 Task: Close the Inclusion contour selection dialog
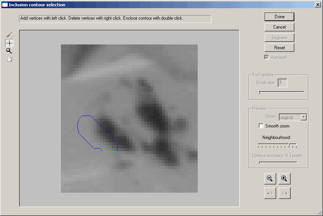point(317,5)
